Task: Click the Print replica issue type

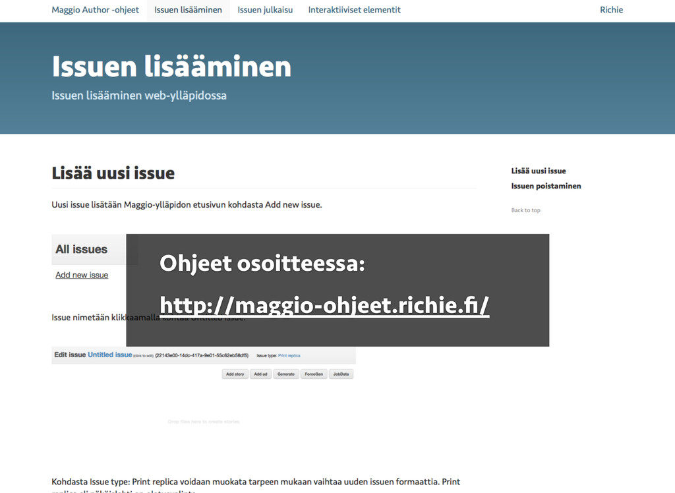Action: click(x=289, y=356)
